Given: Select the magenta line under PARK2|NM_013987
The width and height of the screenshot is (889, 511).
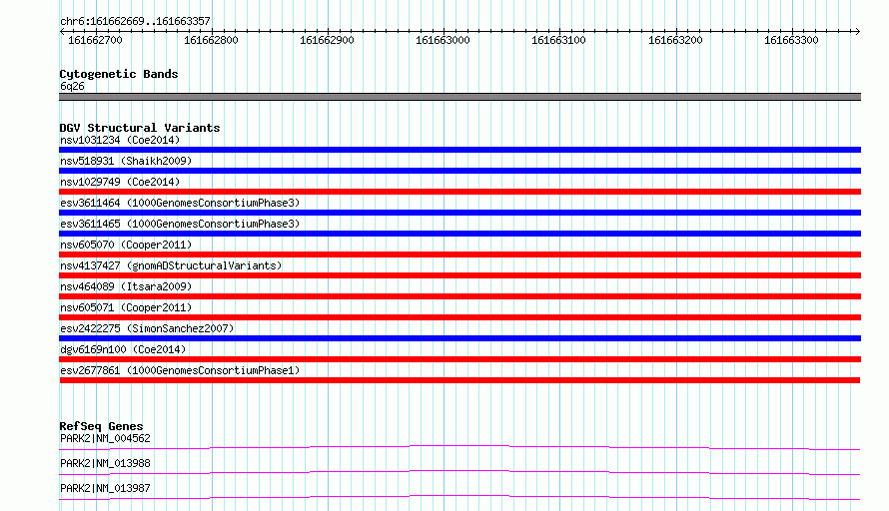Looking at the screenshot, I should [459, 497].
